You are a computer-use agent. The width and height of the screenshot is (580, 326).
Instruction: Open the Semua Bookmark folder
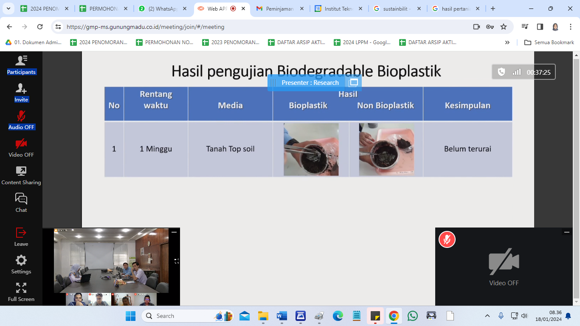(549, 42)
